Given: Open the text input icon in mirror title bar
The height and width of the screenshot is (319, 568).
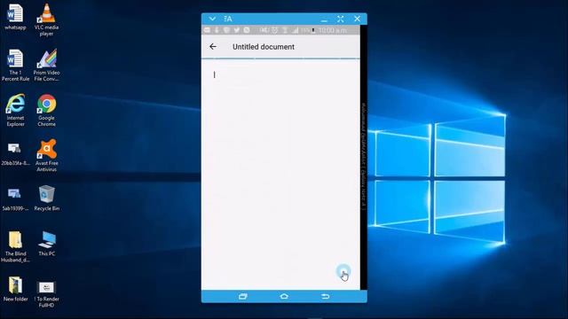Looking at the screenshot, I should tap(228, 19).
